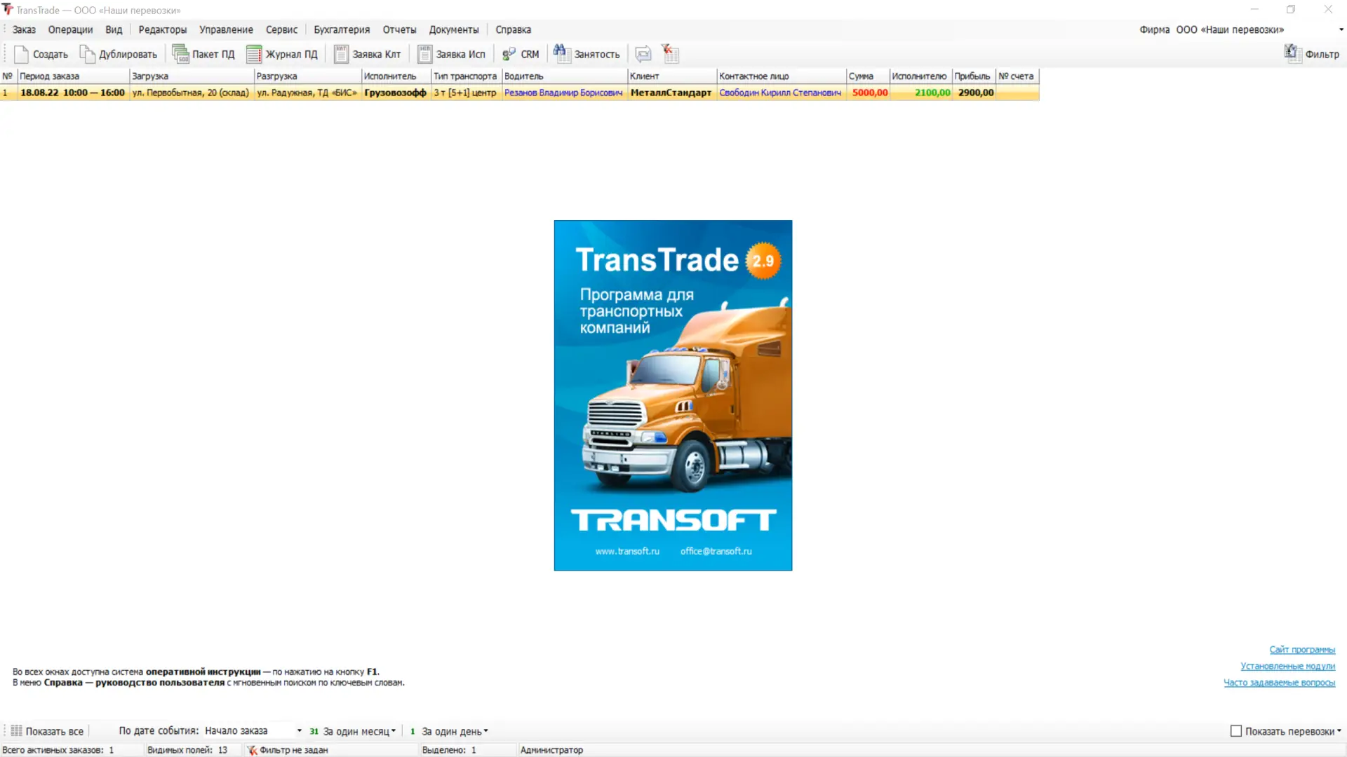Viewport: 1347px width, 757px height.
Task: Expand За один день period dropdown
Action: pos(485,731)
